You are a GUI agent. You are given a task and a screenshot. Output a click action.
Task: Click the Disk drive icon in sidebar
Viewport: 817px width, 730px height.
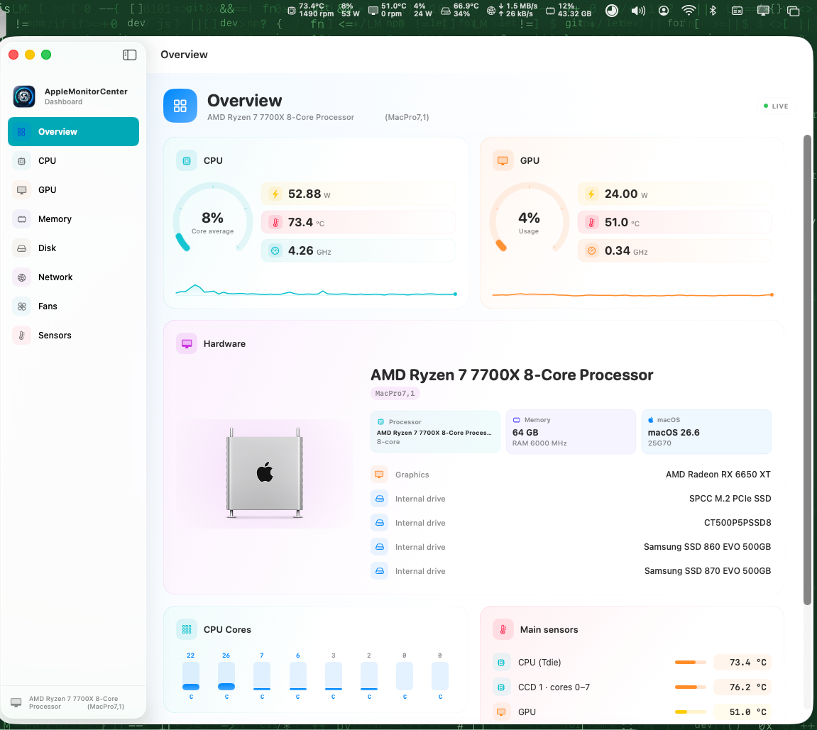pyautogui.click(x=21, y=248)
